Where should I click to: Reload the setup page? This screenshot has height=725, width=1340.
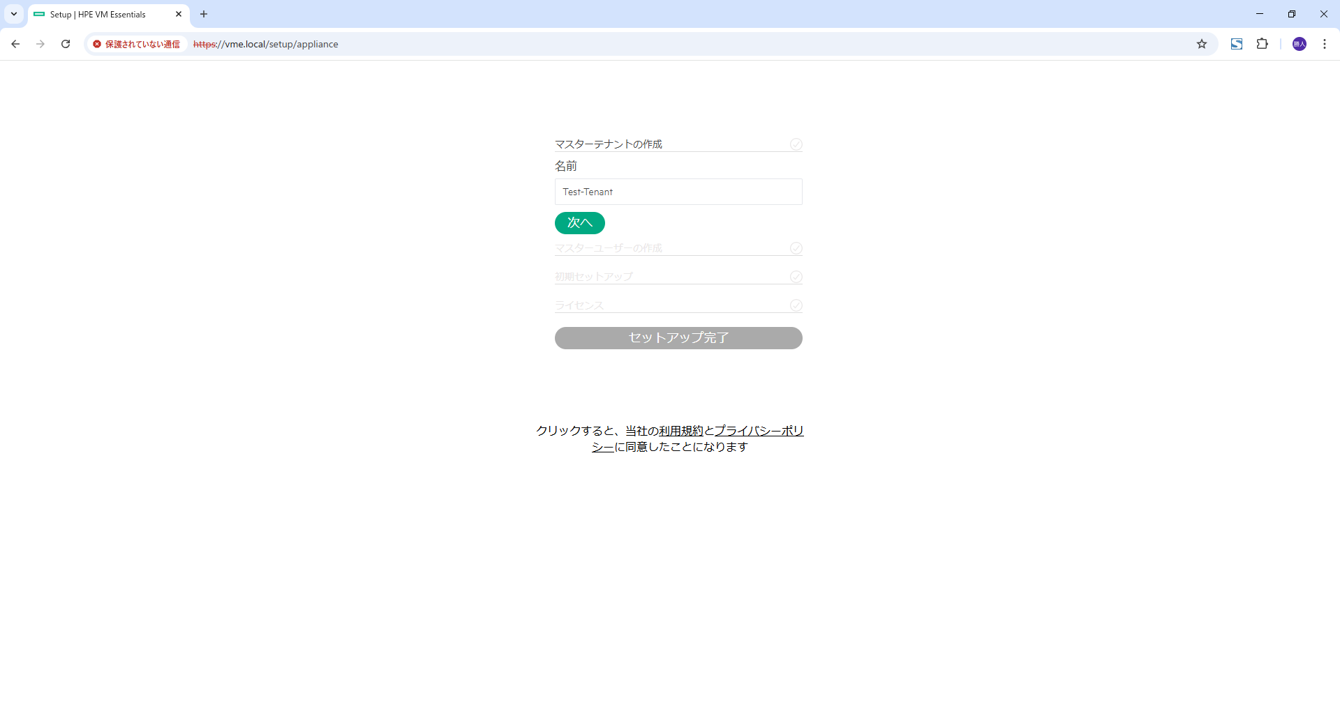tap(66, 44)
